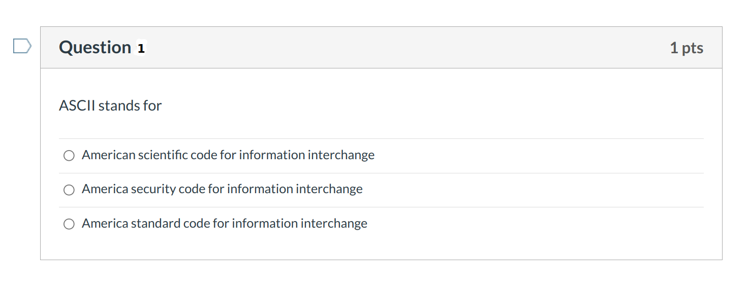Screen dimensions: 750x288
Task: Click 'stands for' in the question prompt
Action: click(x=130, y=106)
